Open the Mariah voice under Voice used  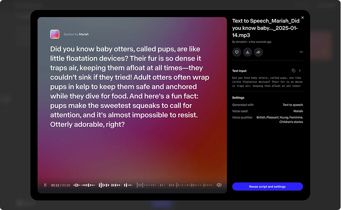[x=298, y=111]
